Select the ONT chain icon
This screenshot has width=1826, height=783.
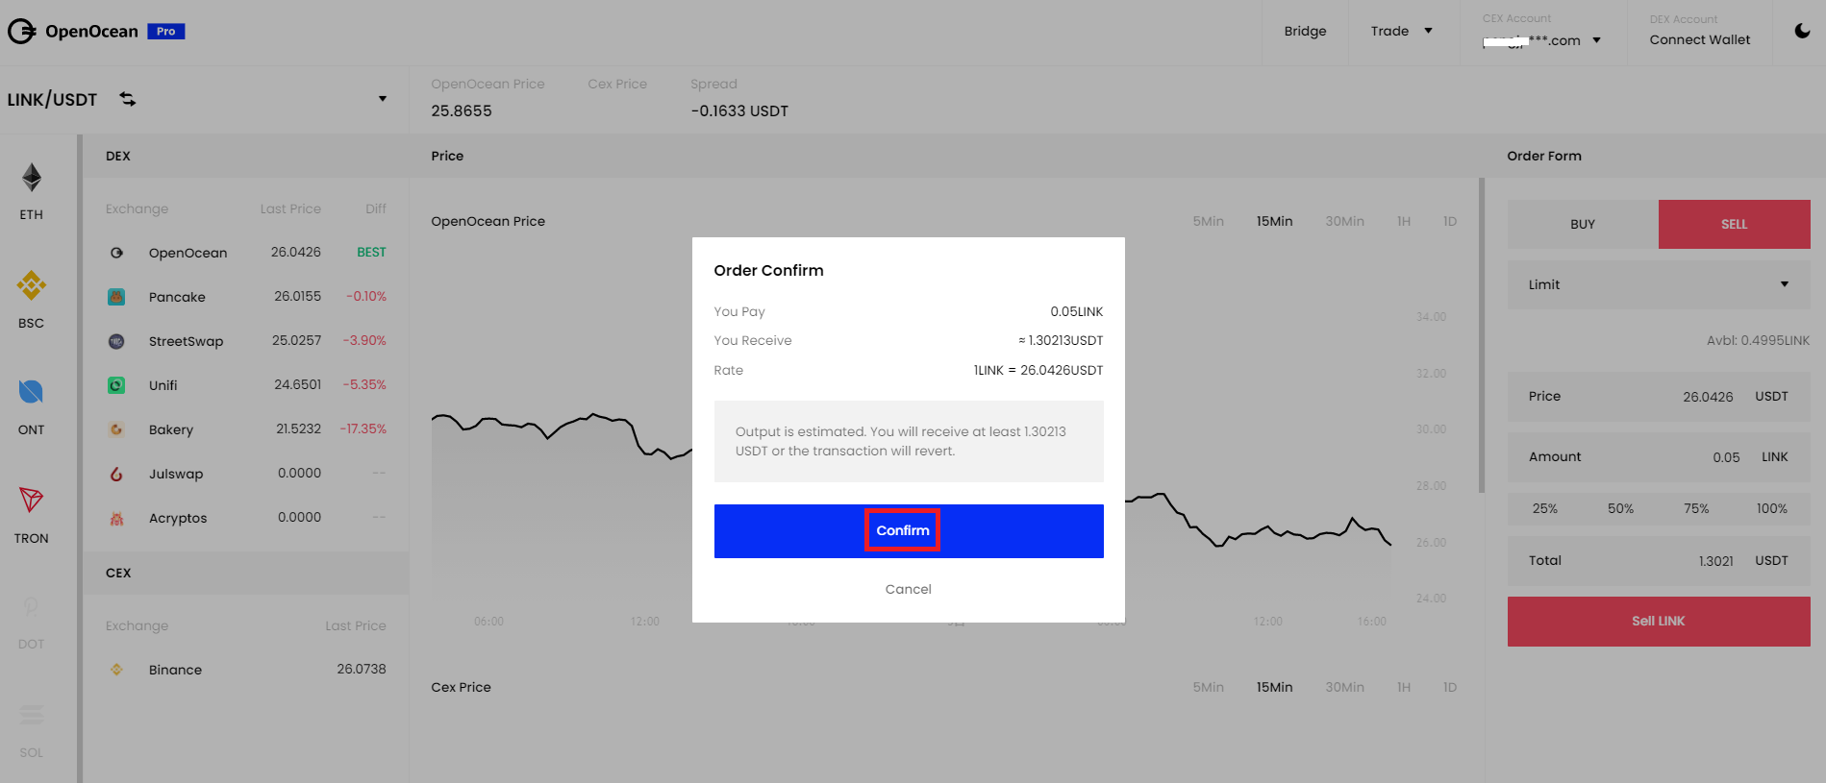click(31, 392)
